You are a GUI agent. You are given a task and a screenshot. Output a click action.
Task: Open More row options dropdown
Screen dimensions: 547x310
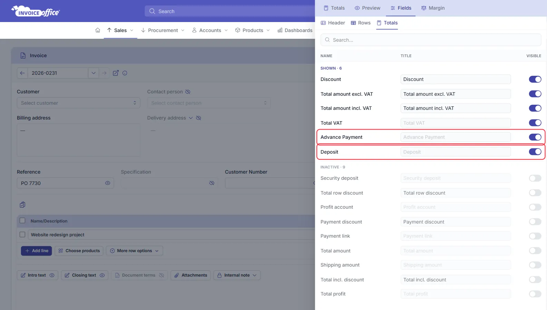(x=135, y=251)
